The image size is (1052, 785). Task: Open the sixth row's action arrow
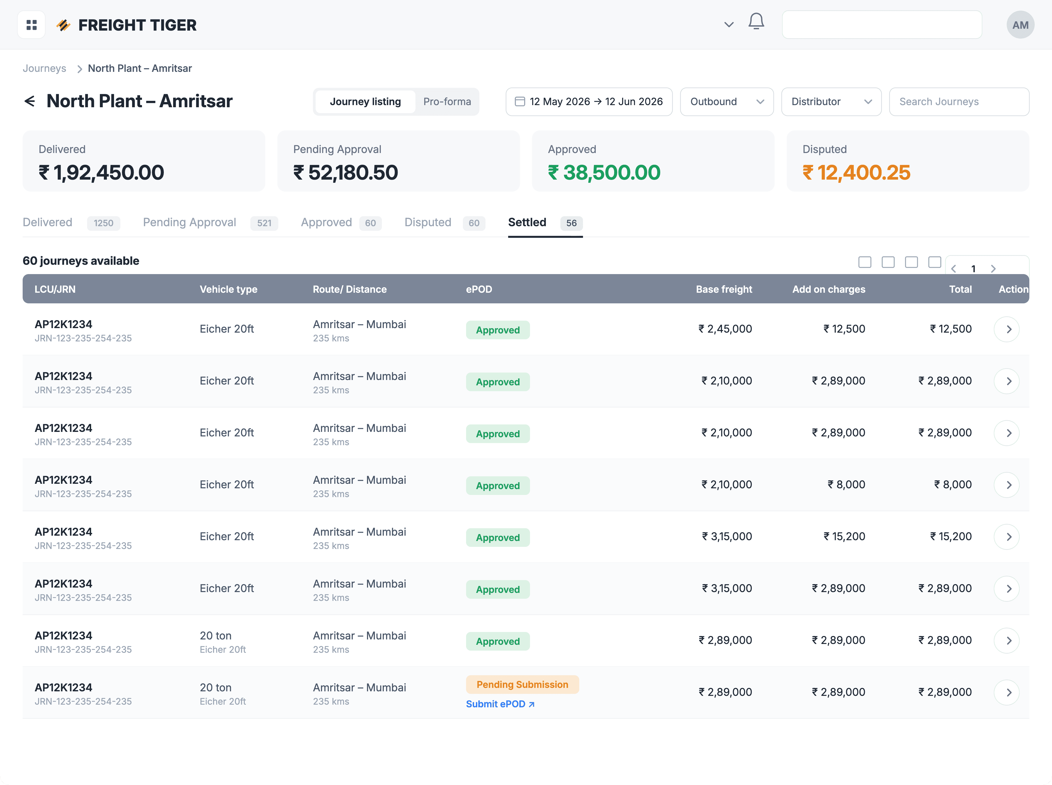pos(1006,589)
